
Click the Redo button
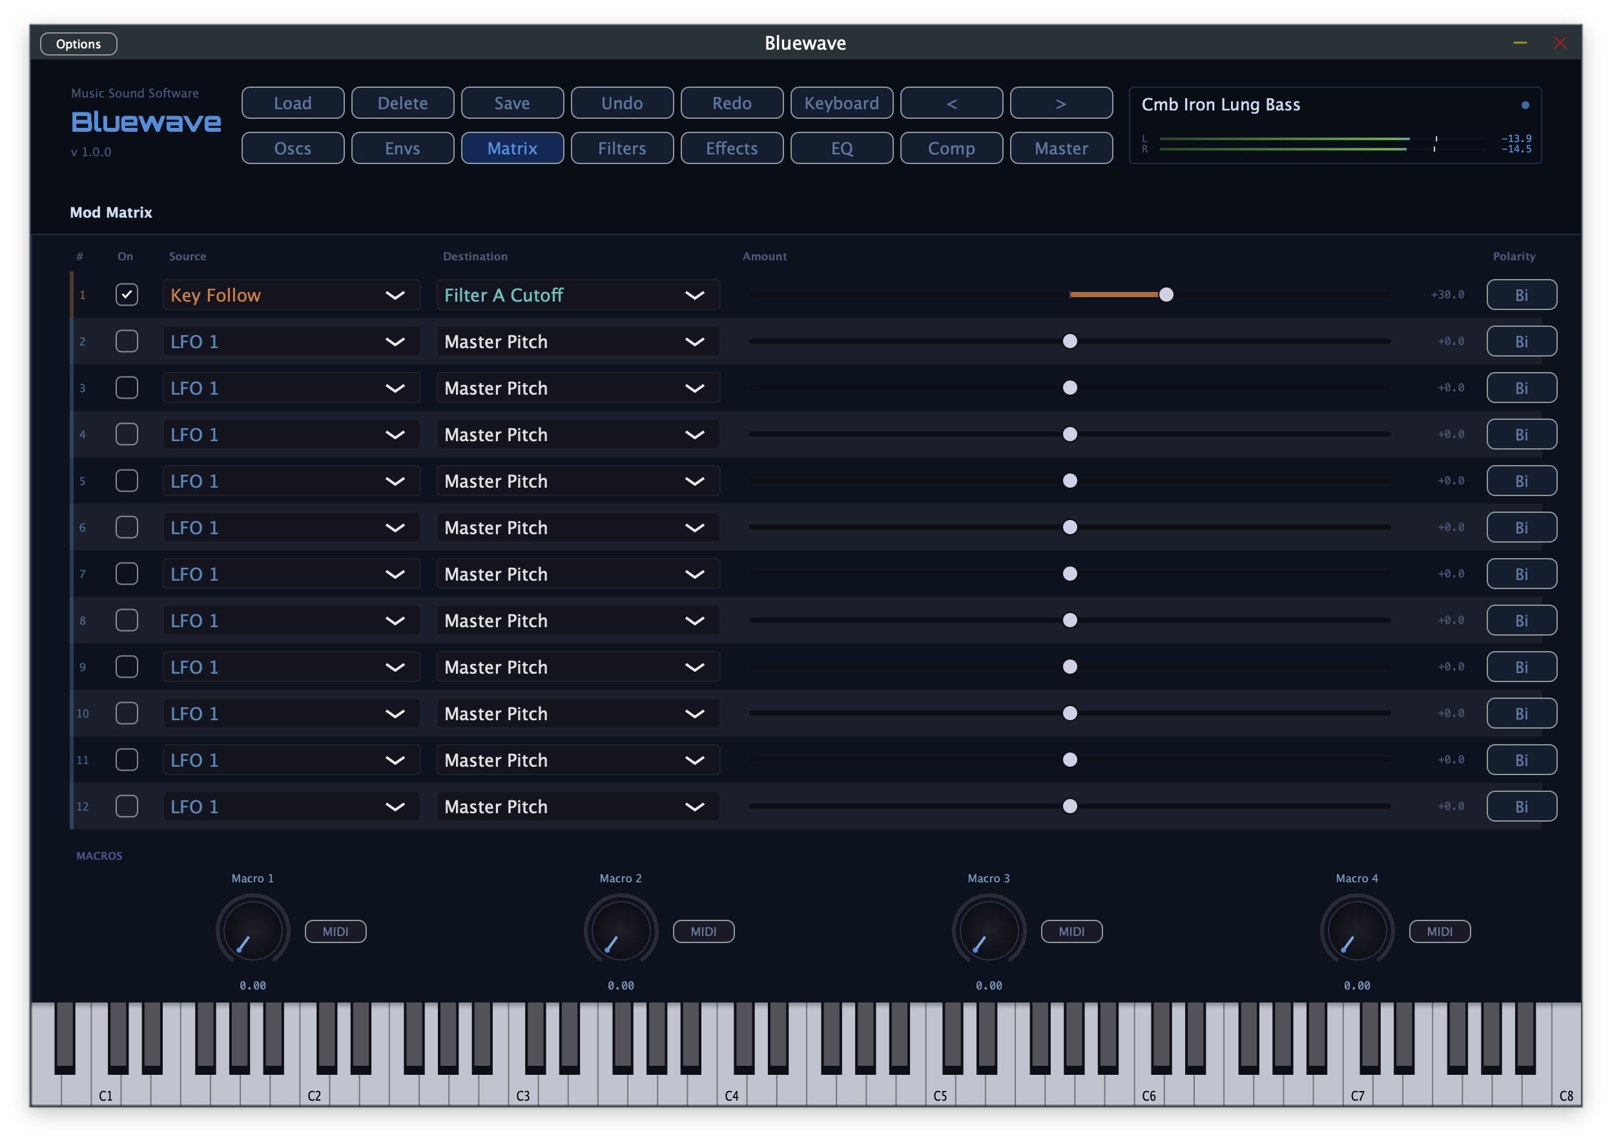732,103
